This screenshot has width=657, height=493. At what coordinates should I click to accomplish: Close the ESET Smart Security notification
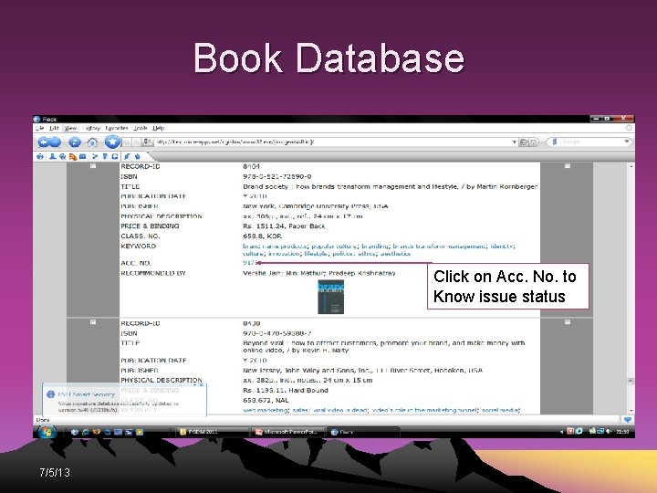pyautogui.click(x=201, y=384)
